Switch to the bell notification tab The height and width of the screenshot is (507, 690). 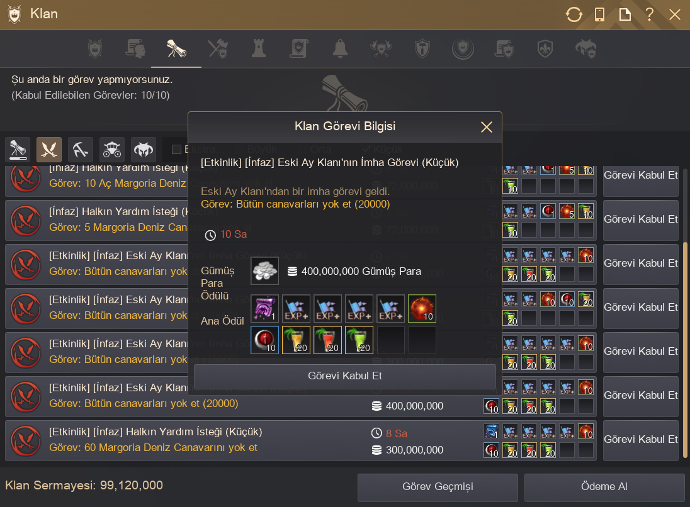click(340, 48)
